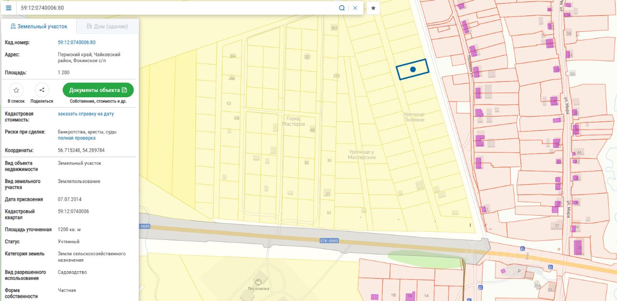Click the Садоводство permitted use value

72,272
